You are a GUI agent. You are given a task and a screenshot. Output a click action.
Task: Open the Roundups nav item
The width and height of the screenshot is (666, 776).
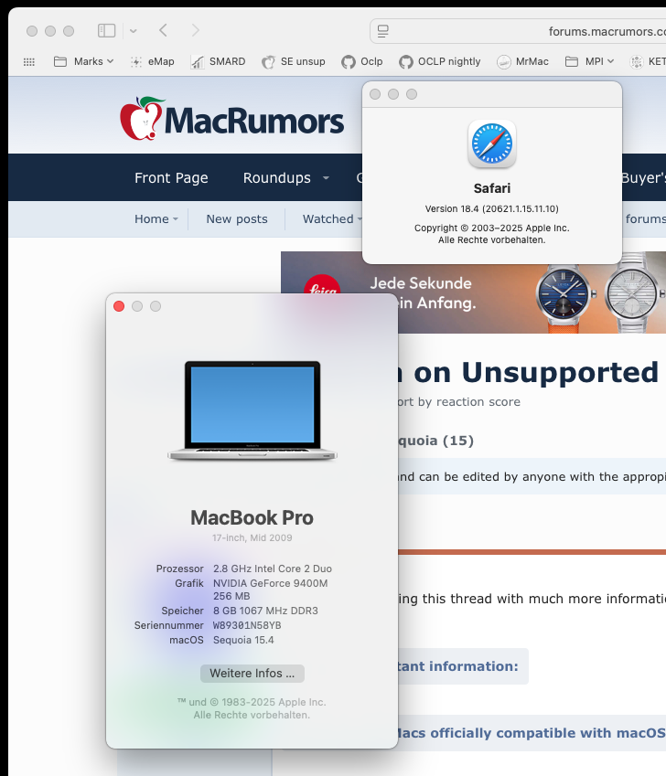coord(277,177)
